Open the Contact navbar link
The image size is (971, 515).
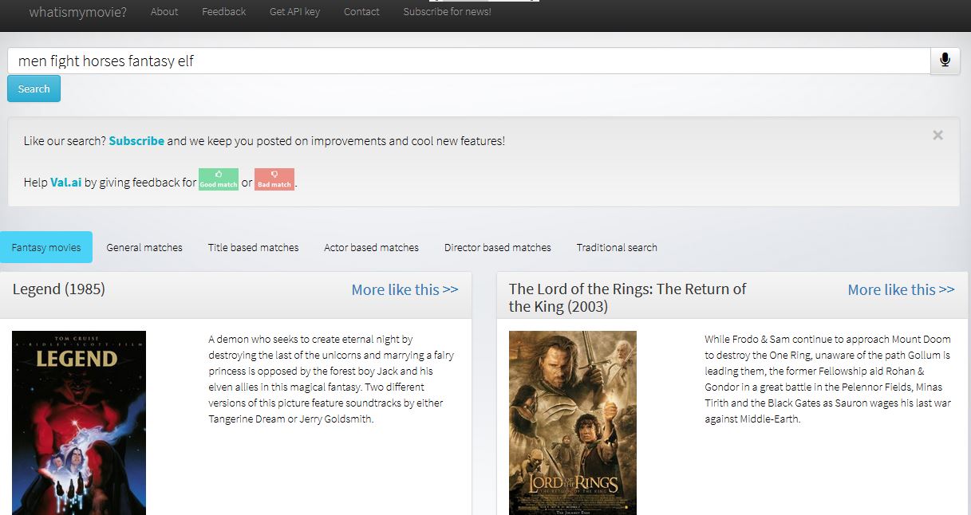pos(361,12)
